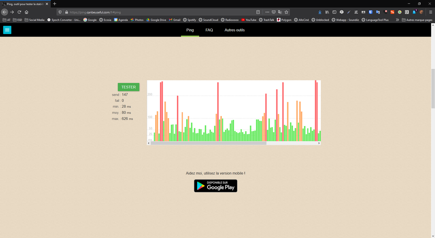Expand hidden bookmarks with the chevron

coord(397,20)
